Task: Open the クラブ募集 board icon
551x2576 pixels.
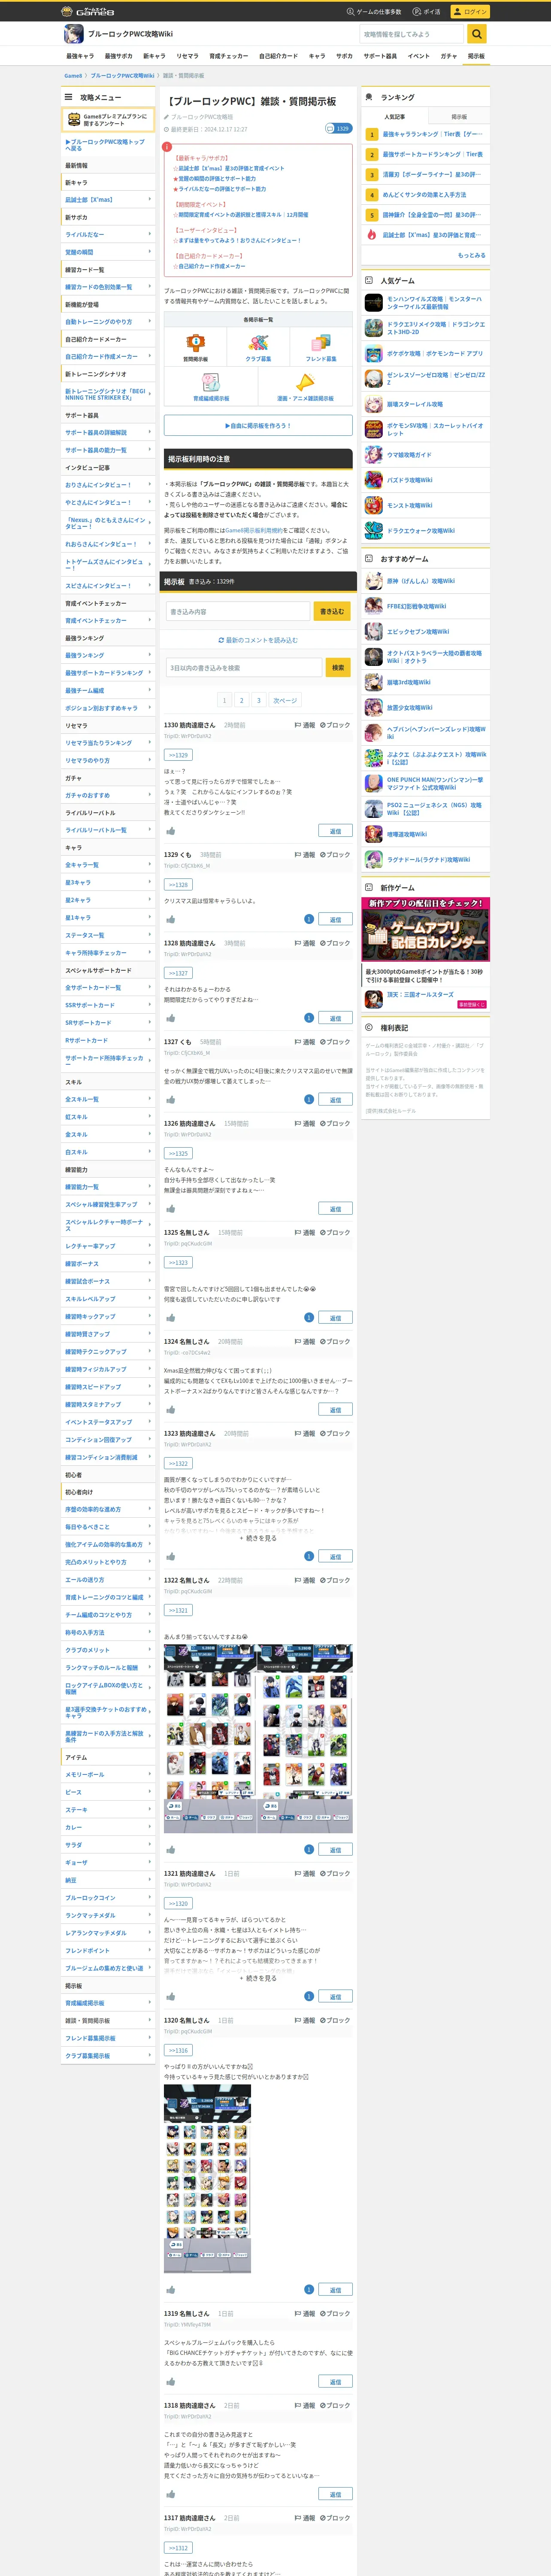Action: coord(258,342)
